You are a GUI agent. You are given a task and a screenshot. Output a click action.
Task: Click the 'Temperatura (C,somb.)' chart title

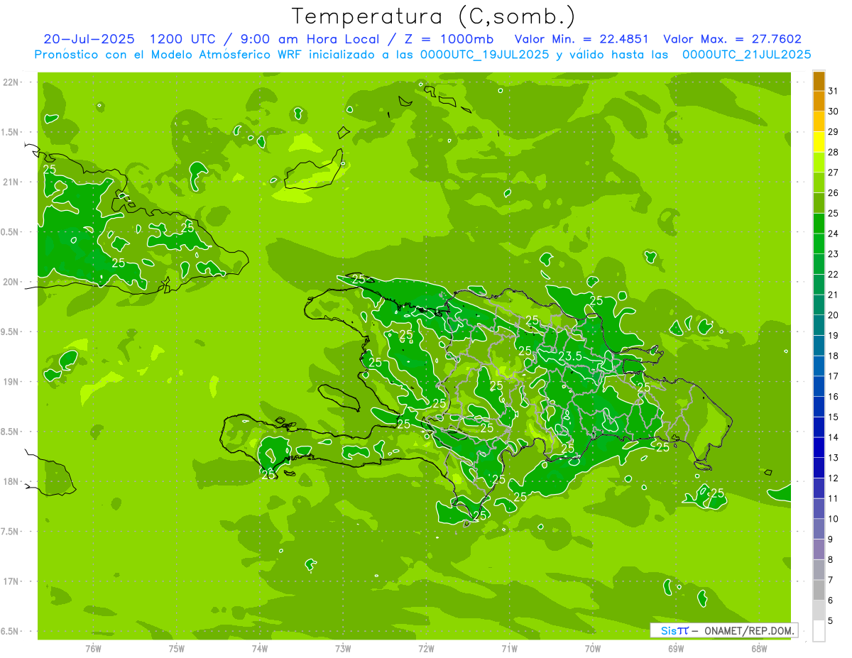coord(433,16)
